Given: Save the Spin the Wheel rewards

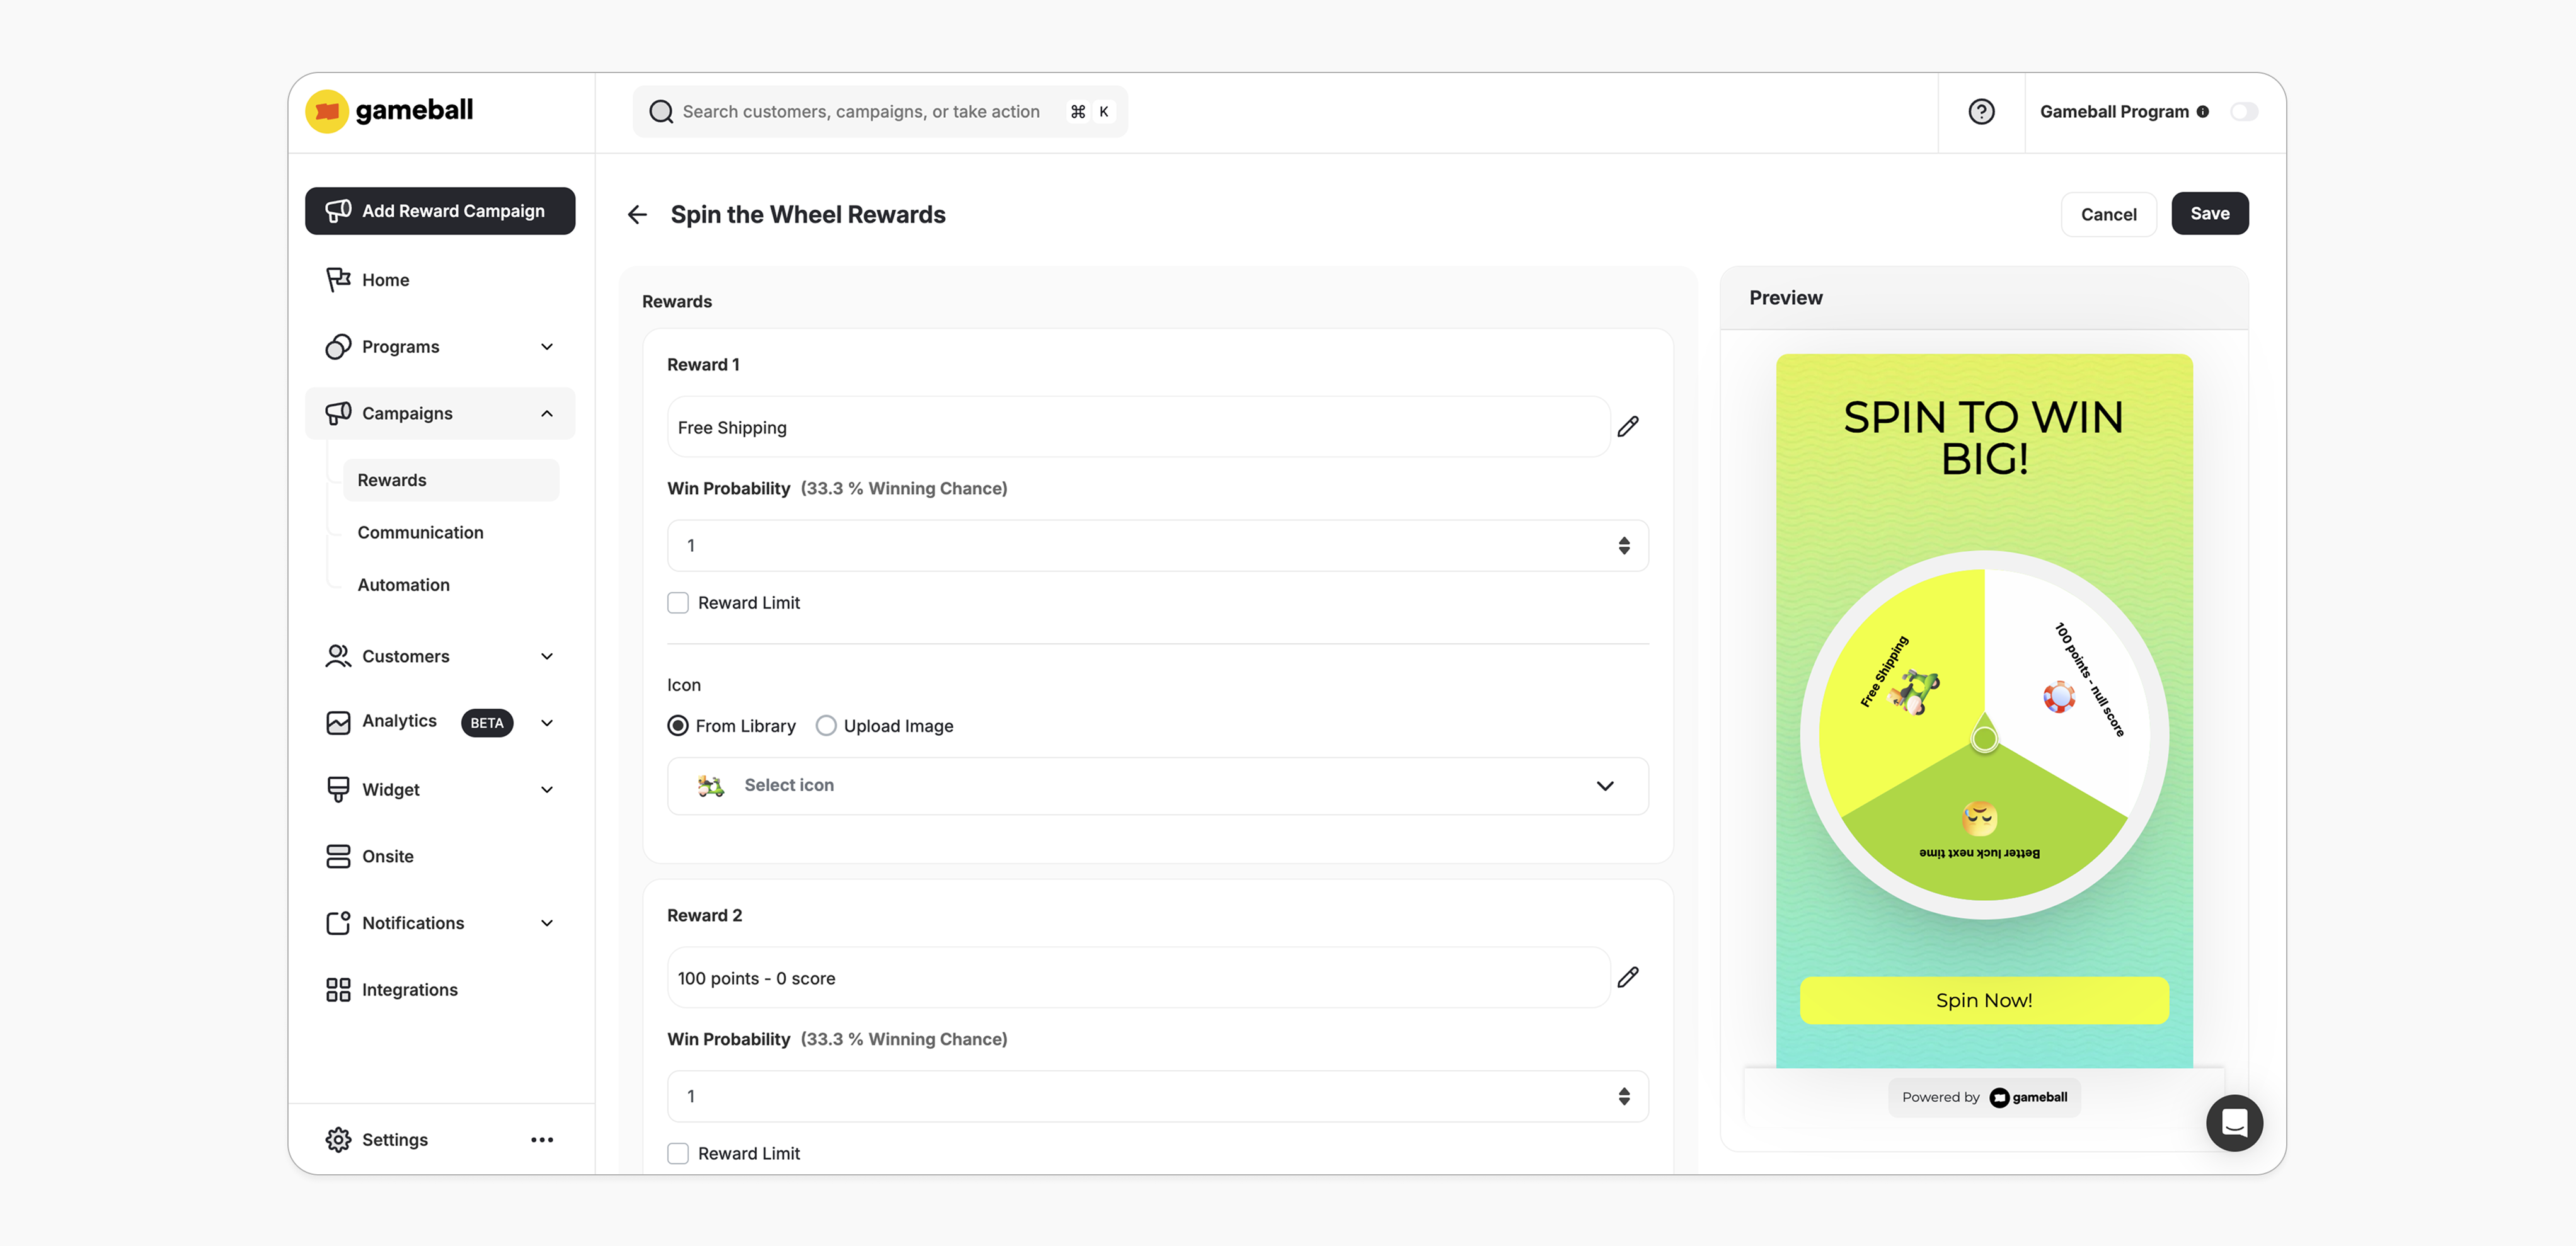Looking at the screenshot, I should (2209, 213).
